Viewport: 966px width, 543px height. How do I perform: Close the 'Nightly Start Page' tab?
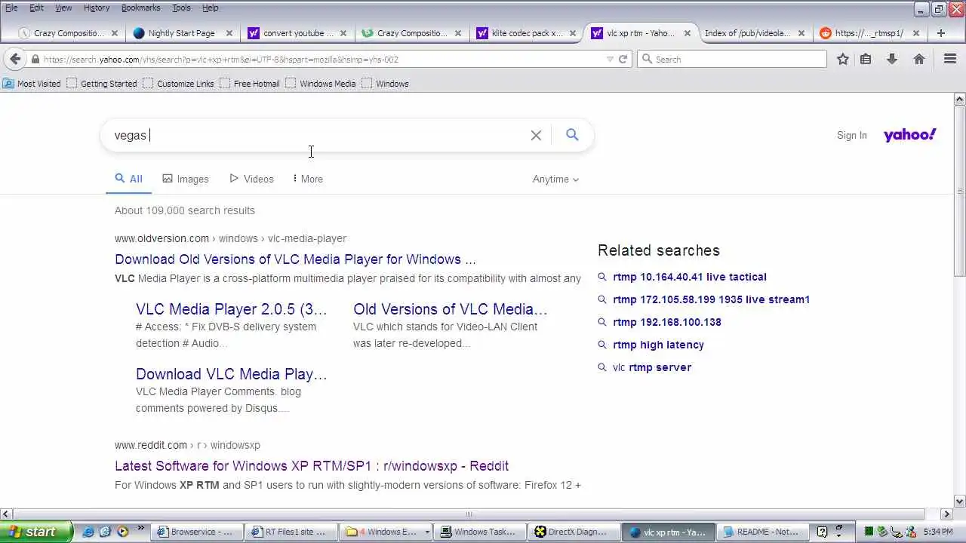point(229,33)
